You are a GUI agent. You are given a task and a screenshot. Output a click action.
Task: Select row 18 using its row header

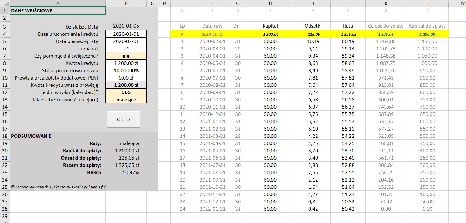(5, 136)
